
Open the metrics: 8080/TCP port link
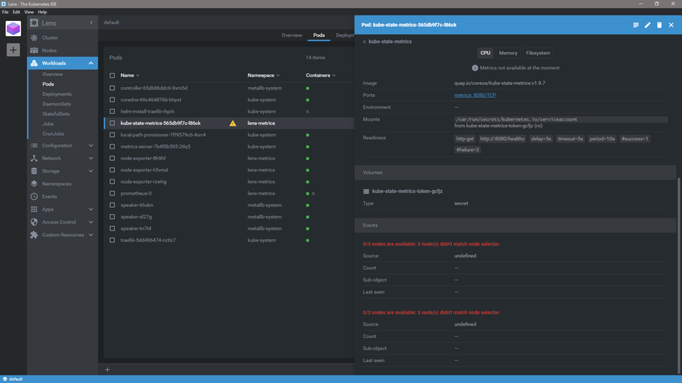tap(475, 95)
